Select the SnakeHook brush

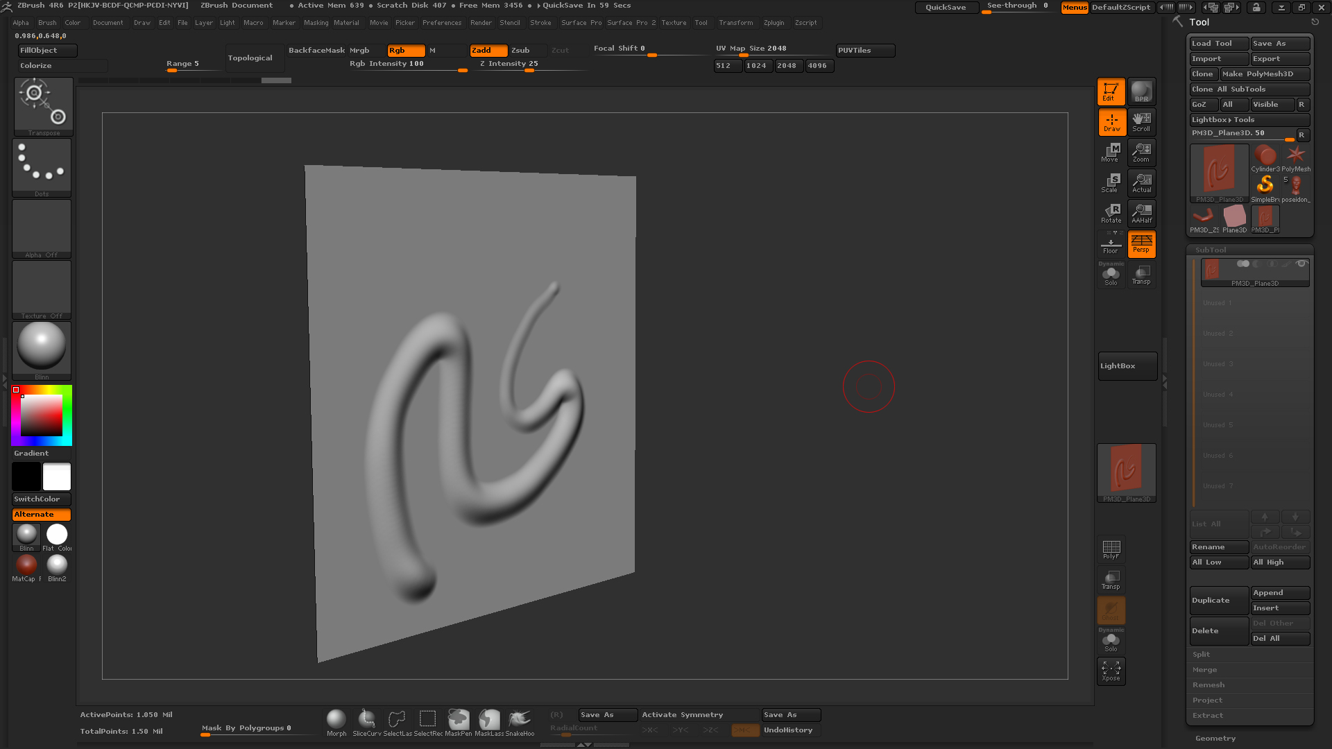click(x=520, y=723)
